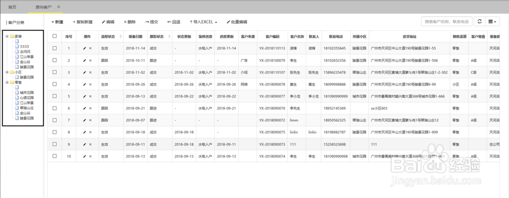Click the delete X icon in row 9
This screenshot has height=198, width=509.
(90, 144)
